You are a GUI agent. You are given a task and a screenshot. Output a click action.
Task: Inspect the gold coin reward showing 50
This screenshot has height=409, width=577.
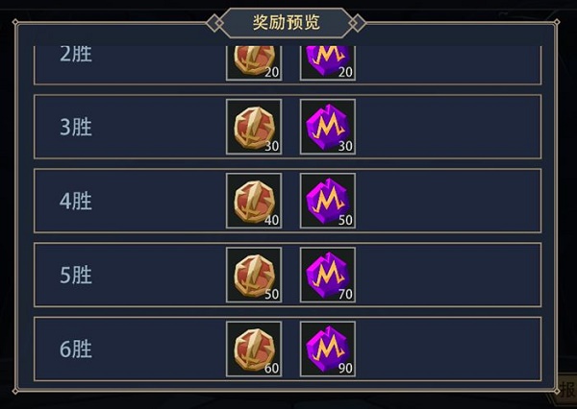pyautogui.click(x=254, y=275)
